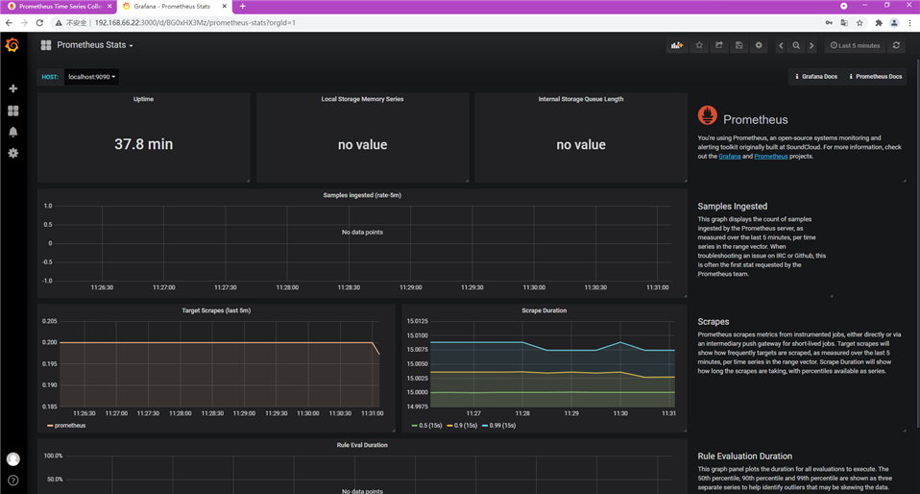Click the saved password key icon
The height and width of the screenshot is (494, 920).
pos(829,23)
